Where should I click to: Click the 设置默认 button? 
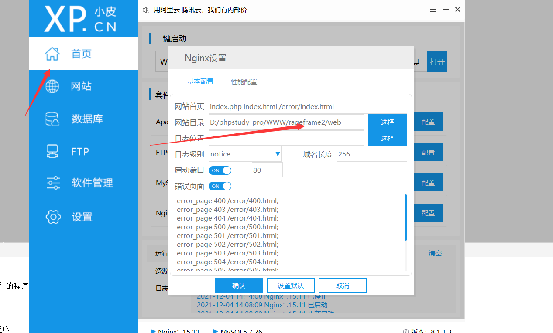pyautogui.click(x=291, y=285)
